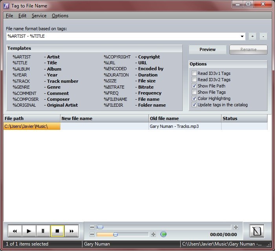Viewport: 275px width, 251px height.
Task: Click the Tag to File Name app icon
Action: tap(6, 6)
